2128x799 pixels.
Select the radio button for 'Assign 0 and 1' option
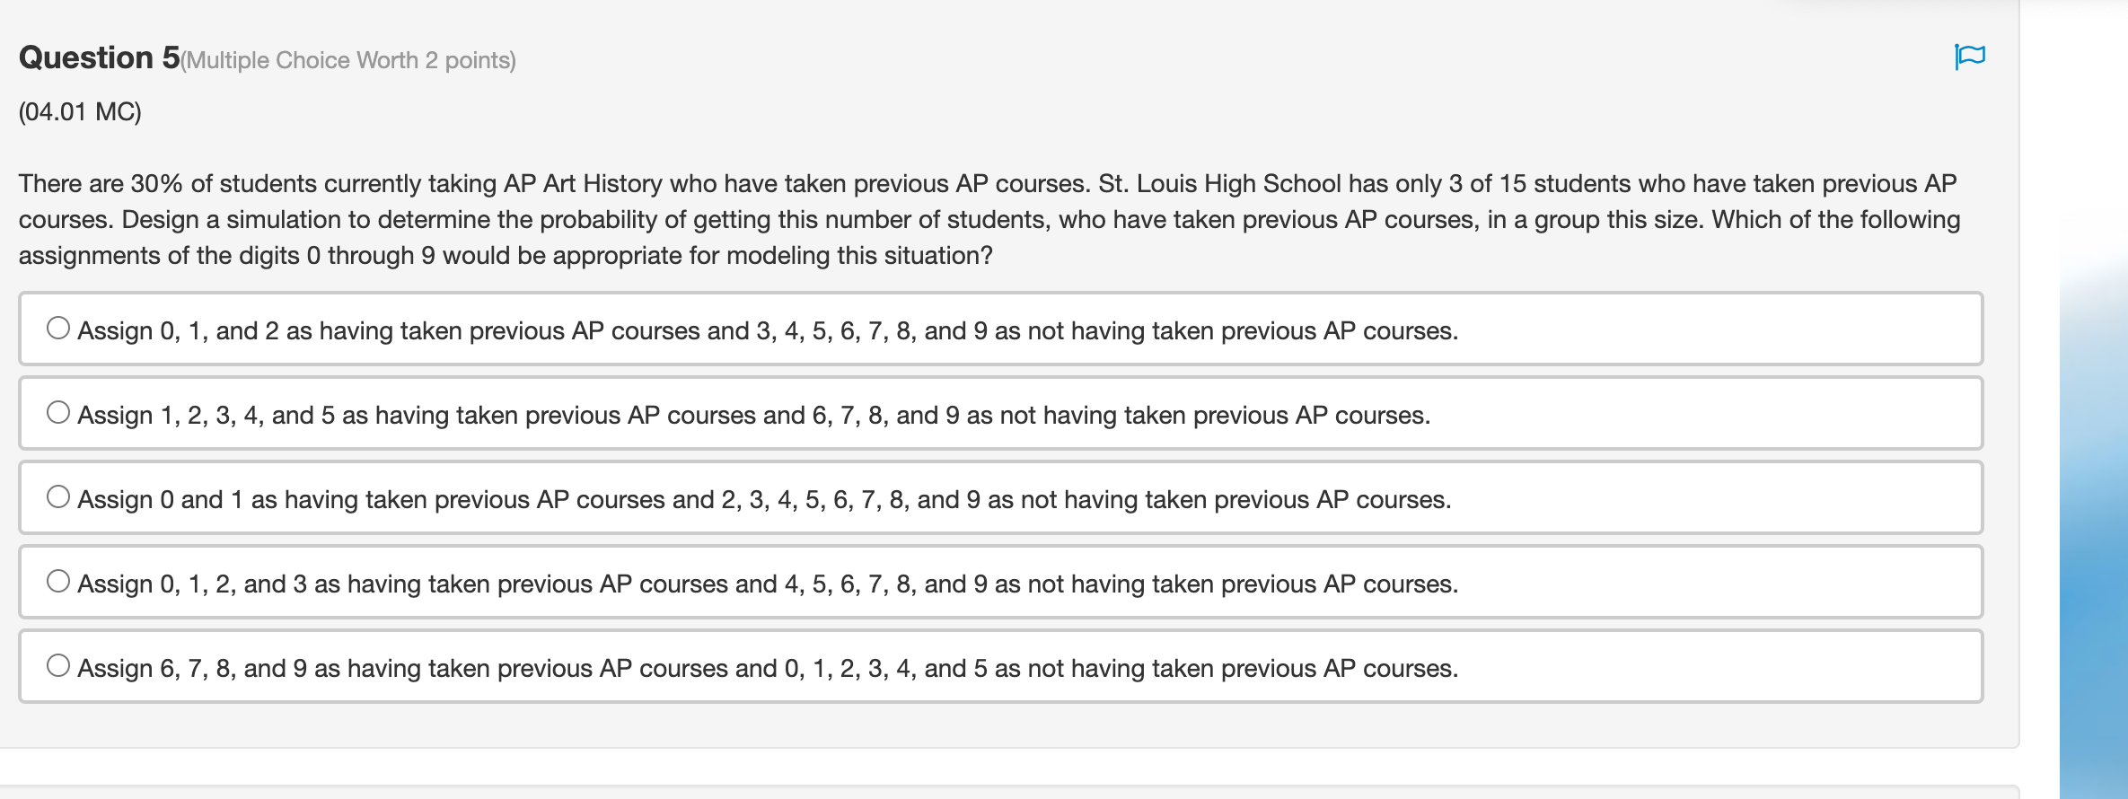(57, 497)
